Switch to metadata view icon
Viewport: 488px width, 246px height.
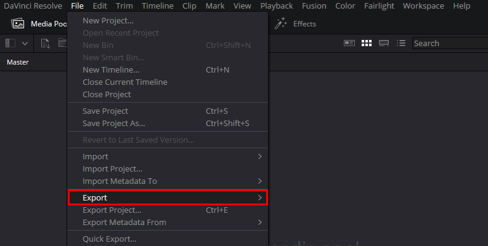coord(349,43)
